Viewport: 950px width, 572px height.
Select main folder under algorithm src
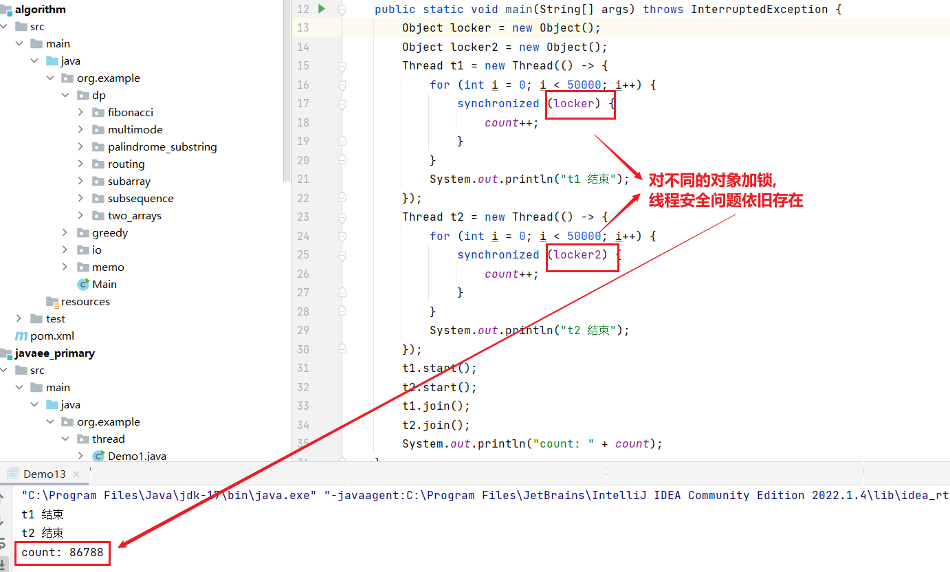click(58, 43)
